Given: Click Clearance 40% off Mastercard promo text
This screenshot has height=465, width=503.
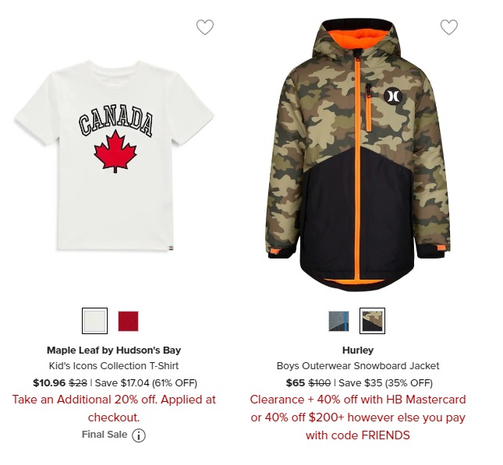Looking at the screenshot, I should [x=358, y=417].
